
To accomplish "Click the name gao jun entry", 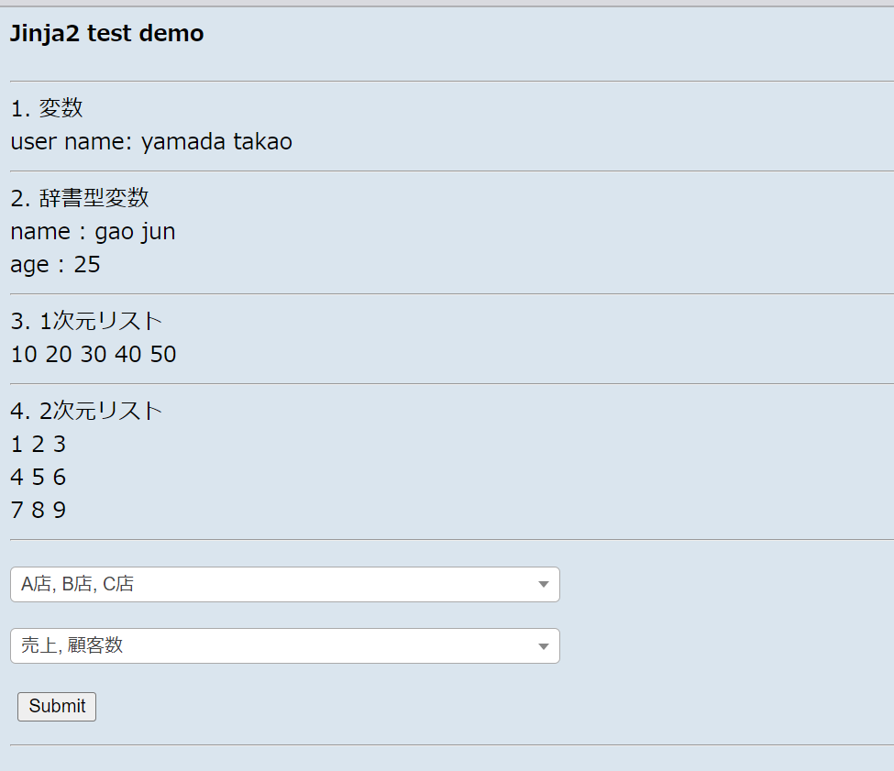I will tap(92, 232).
